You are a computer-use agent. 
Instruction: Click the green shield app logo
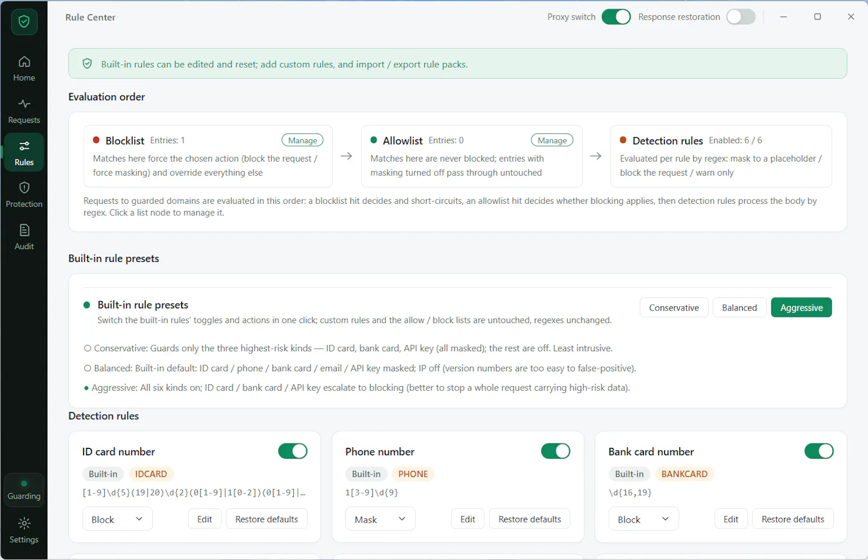coord(24,22)
